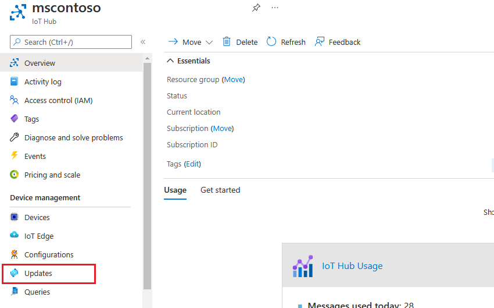Screen dimensions: 494x308
Task: Click the Access control people icon
Action: click(14, 100)
